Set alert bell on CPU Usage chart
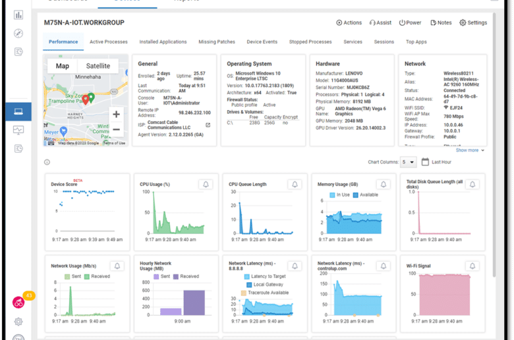Image resolution: width=514 pixels, height=340 pixels. [206, 184]
